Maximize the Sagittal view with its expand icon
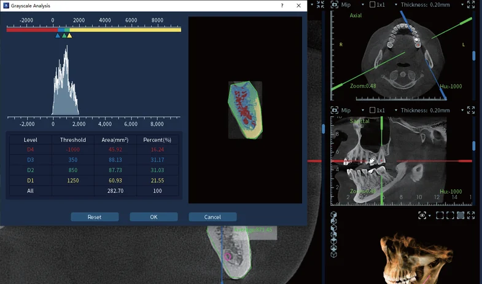Viewport: 482px width, 284px height. [471, 110]
